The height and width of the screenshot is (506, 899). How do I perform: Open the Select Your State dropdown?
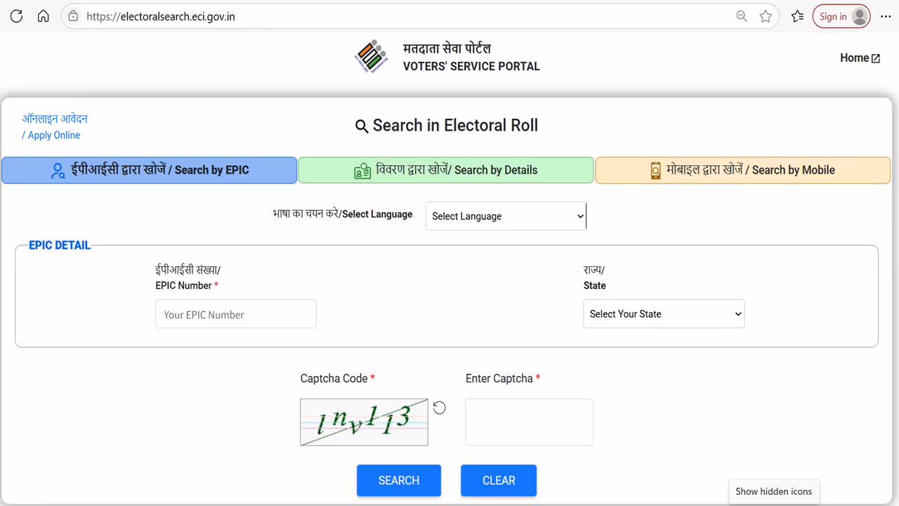(663, 313)
